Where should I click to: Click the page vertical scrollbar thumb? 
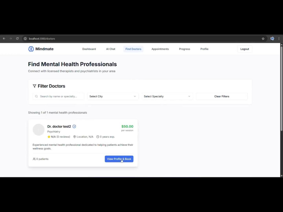pyautogui.click(x=281, y=88)
